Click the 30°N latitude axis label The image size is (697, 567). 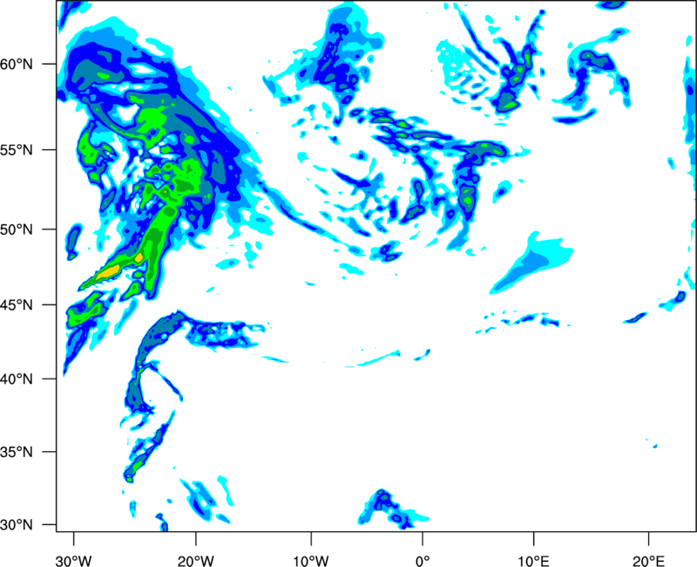[x=17, y=525]
